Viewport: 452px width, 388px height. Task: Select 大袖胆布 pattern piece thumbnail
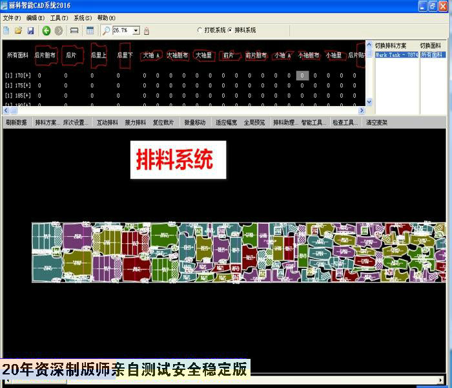(178, 55)
